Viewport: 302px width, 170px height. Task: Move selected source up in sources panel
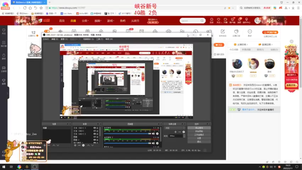[x=88, y=145]
